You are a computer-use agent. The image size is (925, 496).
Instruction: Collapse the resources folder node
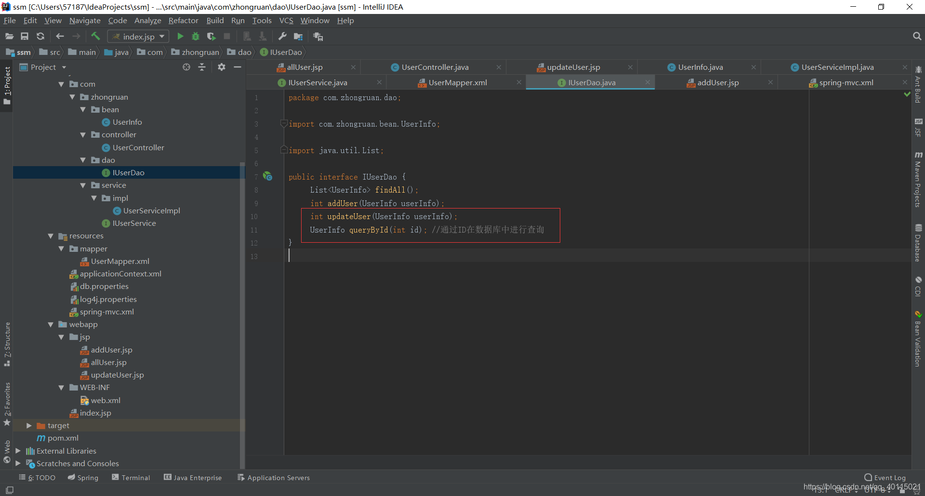(x=51, y=236)
